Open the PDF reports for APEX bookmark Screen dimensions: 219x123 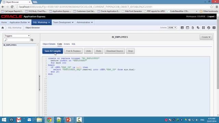pyautogui.click(x=154, y=11)
